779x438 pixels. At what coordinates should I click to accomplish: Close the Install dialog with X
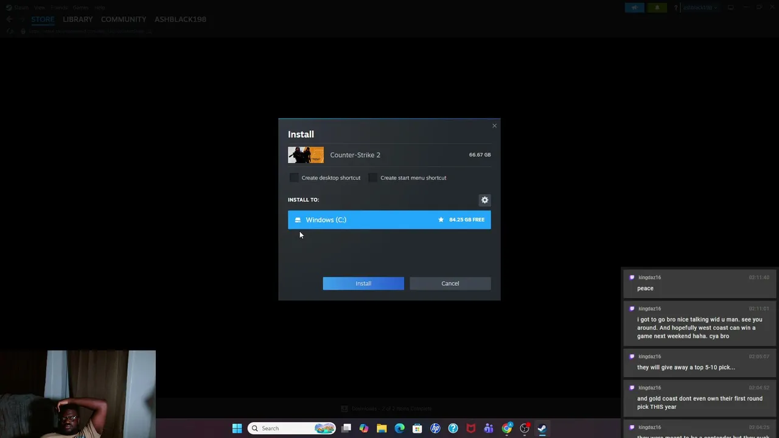tap(494, 126)
